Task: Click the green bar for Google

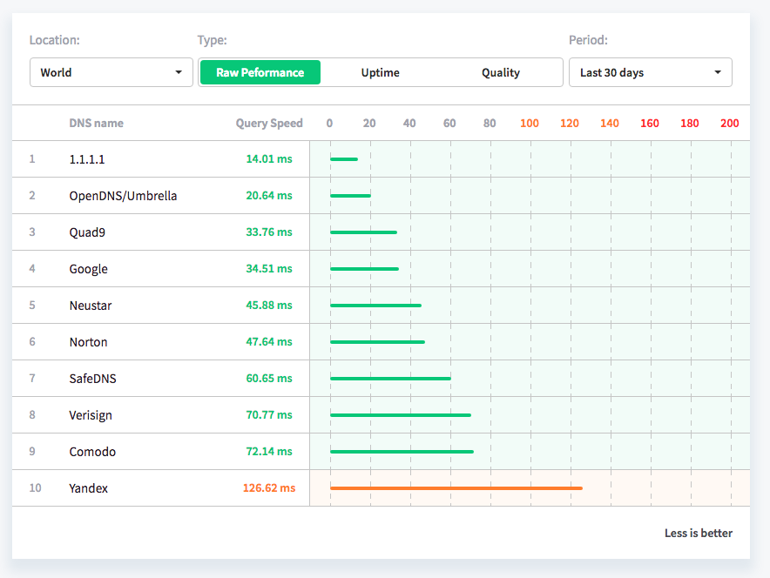Action: [364, 269]
